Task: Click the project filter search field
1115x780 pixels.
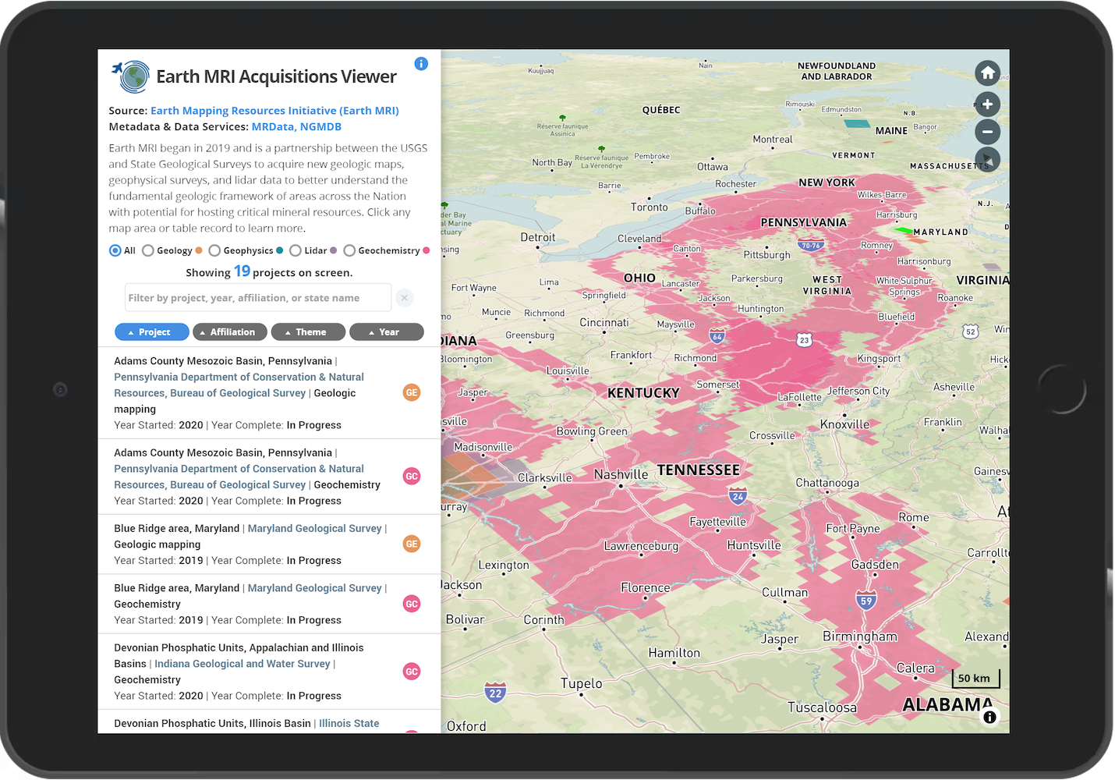Action: coord(257,297)
